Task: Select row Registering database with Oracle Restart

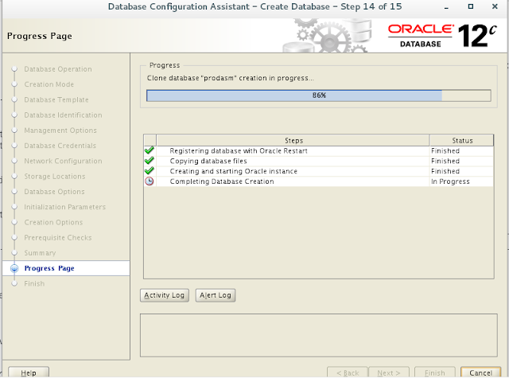Action: [x=318, y=150]
